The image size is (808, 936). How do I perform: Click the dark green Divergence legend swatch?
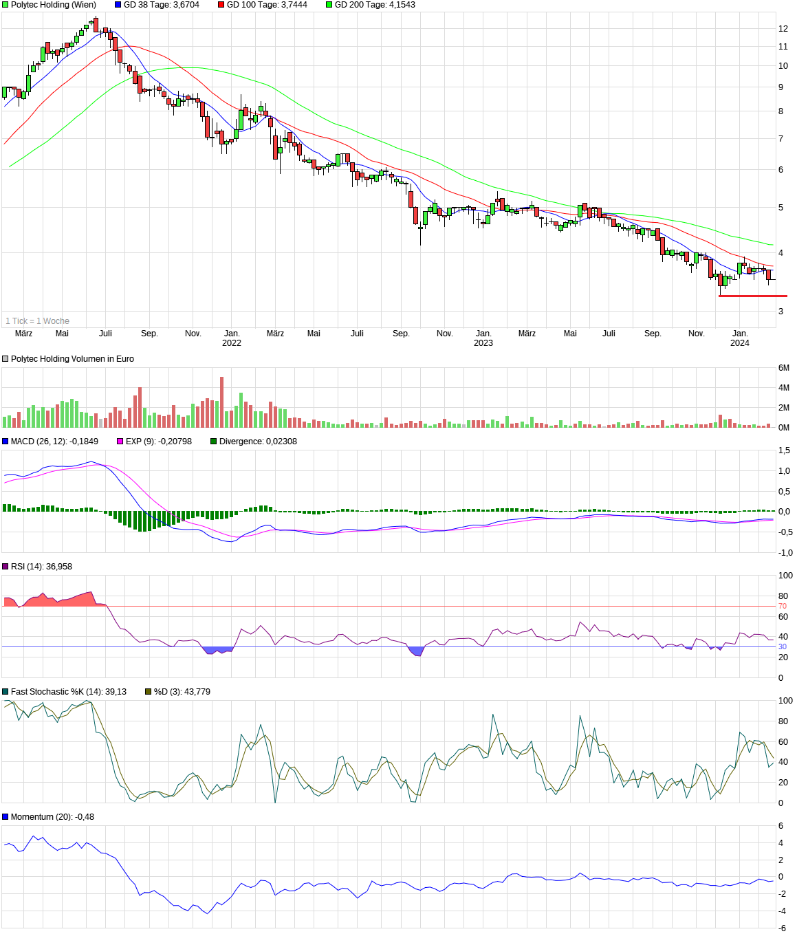click(x=214, y=442)
